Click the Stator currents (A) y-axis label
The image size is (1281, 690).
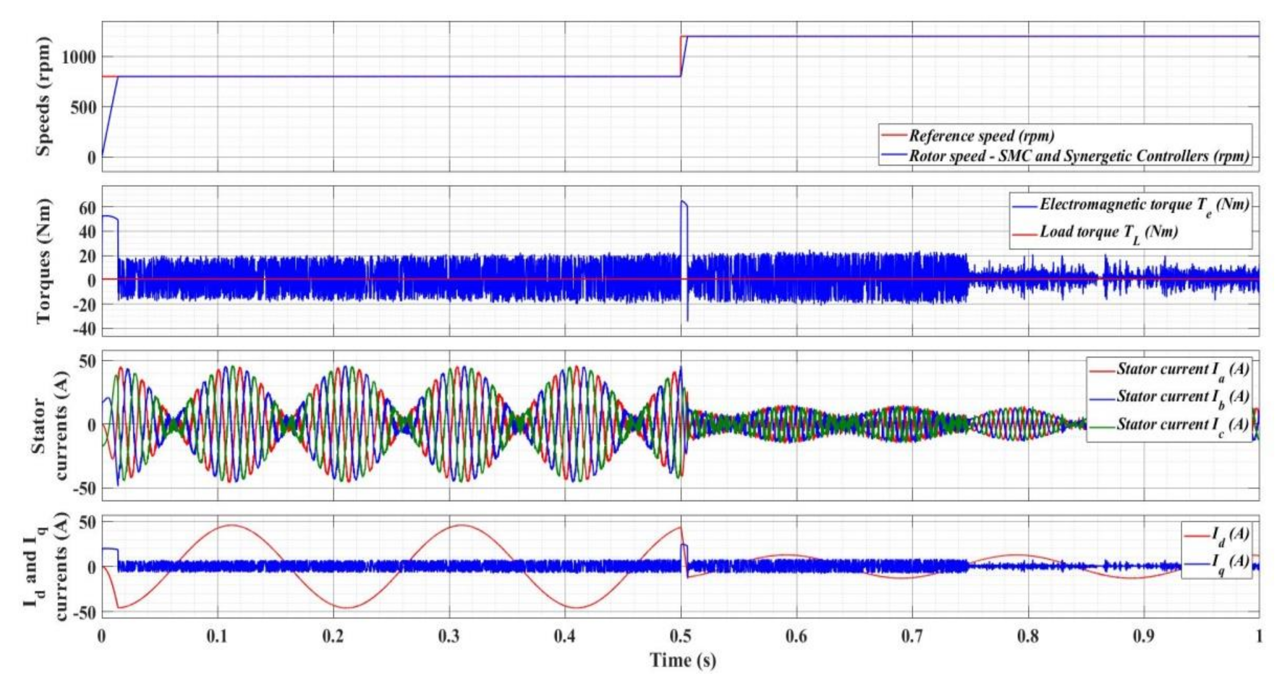tap(50, 426)
